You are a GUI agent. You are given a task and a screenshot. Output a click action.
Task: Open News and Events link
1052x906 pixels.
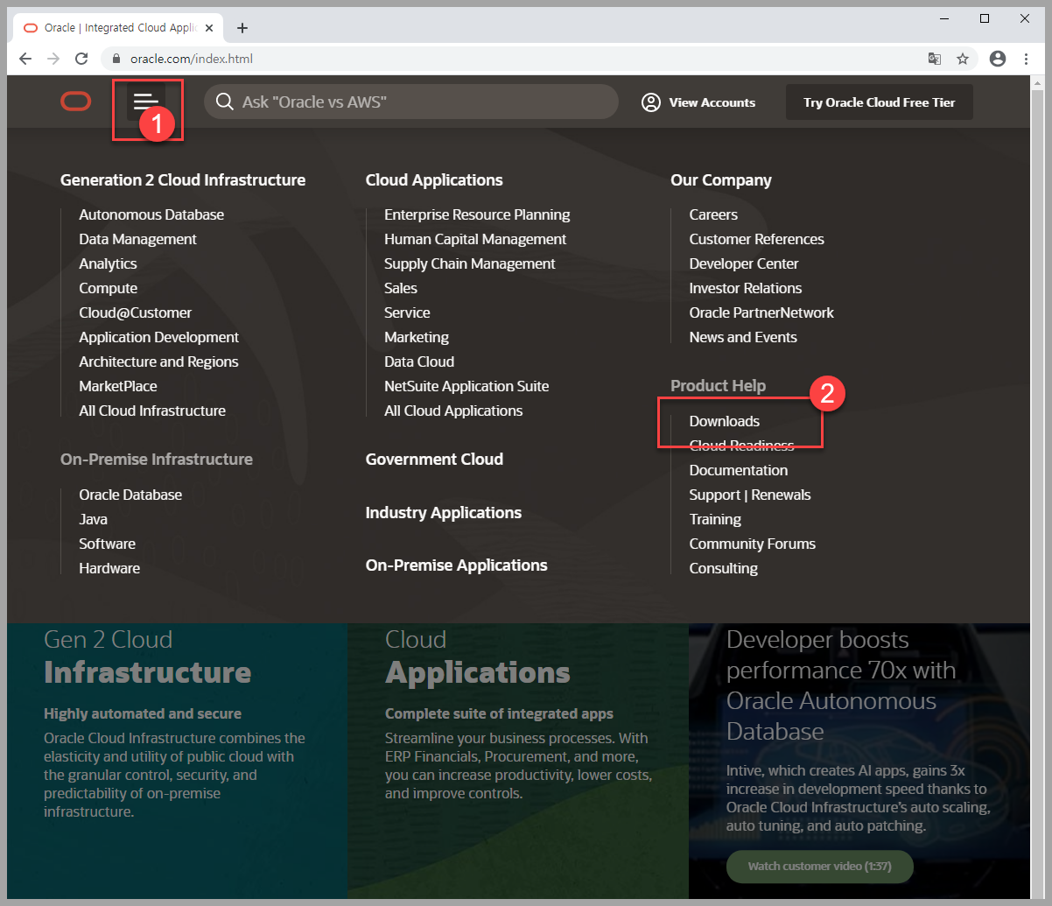pyautogui.click(x=743, y=337)
